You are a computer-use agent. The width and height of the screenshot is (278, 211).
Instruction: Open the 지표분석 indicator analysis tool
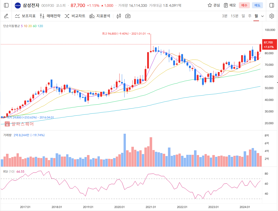coord(100,16)
